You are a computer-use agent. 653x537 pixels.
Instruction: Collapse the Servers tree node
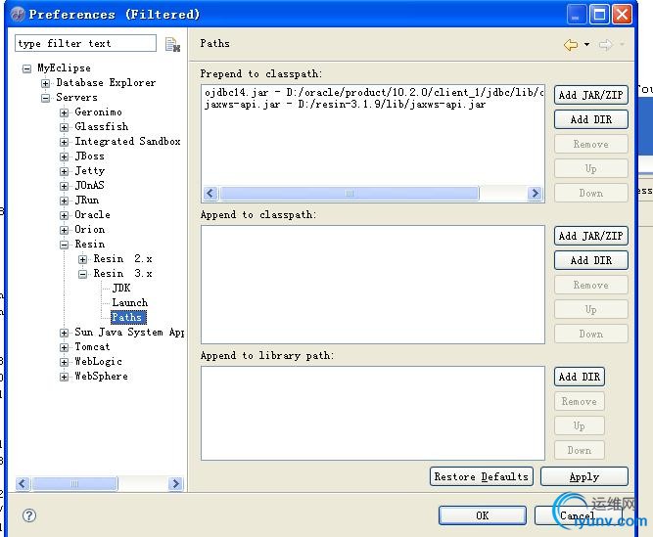coord(45,98)
